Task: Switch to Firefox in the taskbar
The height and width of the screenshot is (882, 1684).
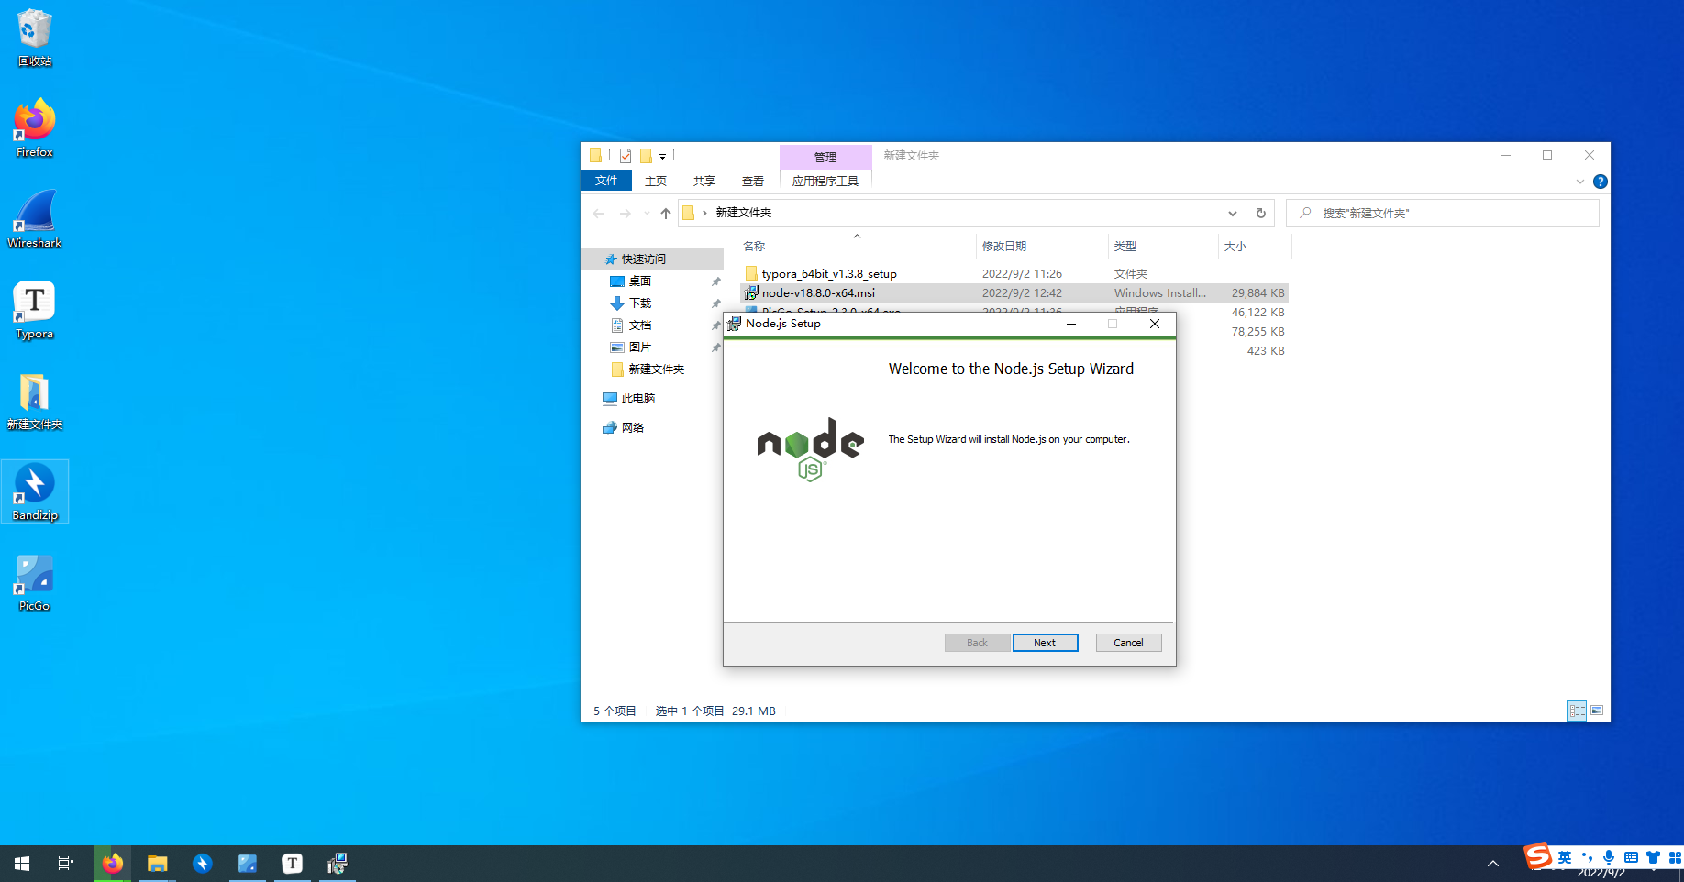Action: click(113, 864)
